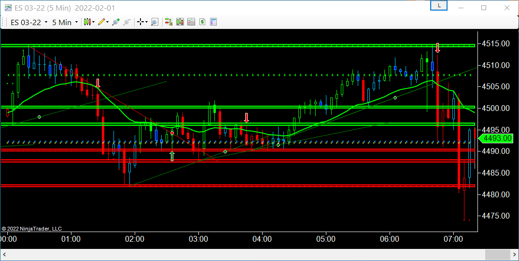Select the green dot marker near 03:25
This screenshot has height=261, width=519.
pyautogui.click(x=225, y=152)
